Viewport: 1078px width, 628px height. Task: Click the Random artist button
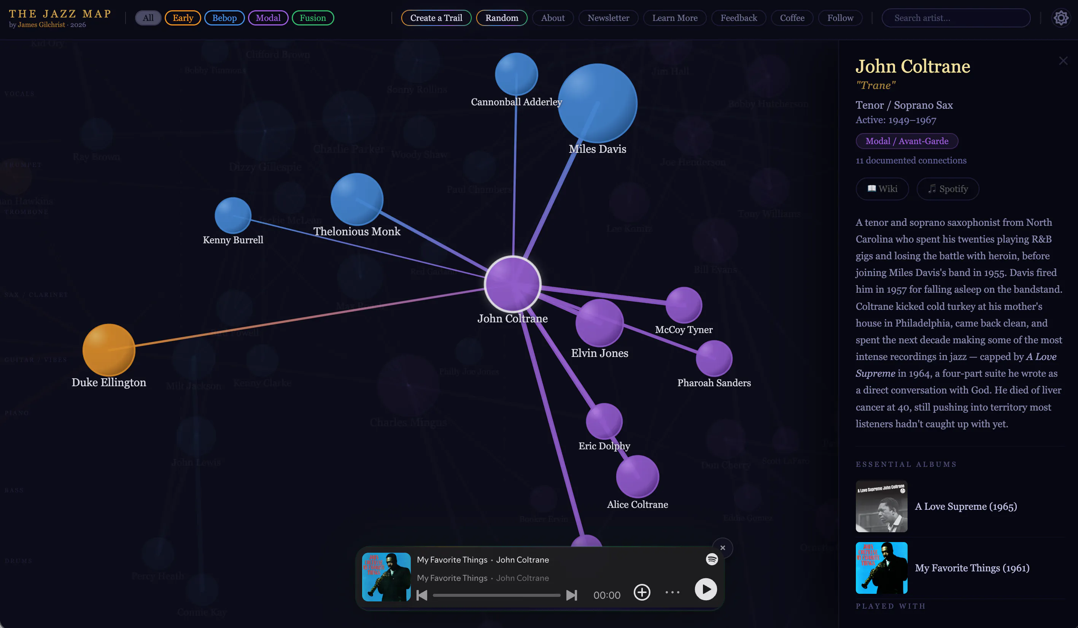(502, 18)
